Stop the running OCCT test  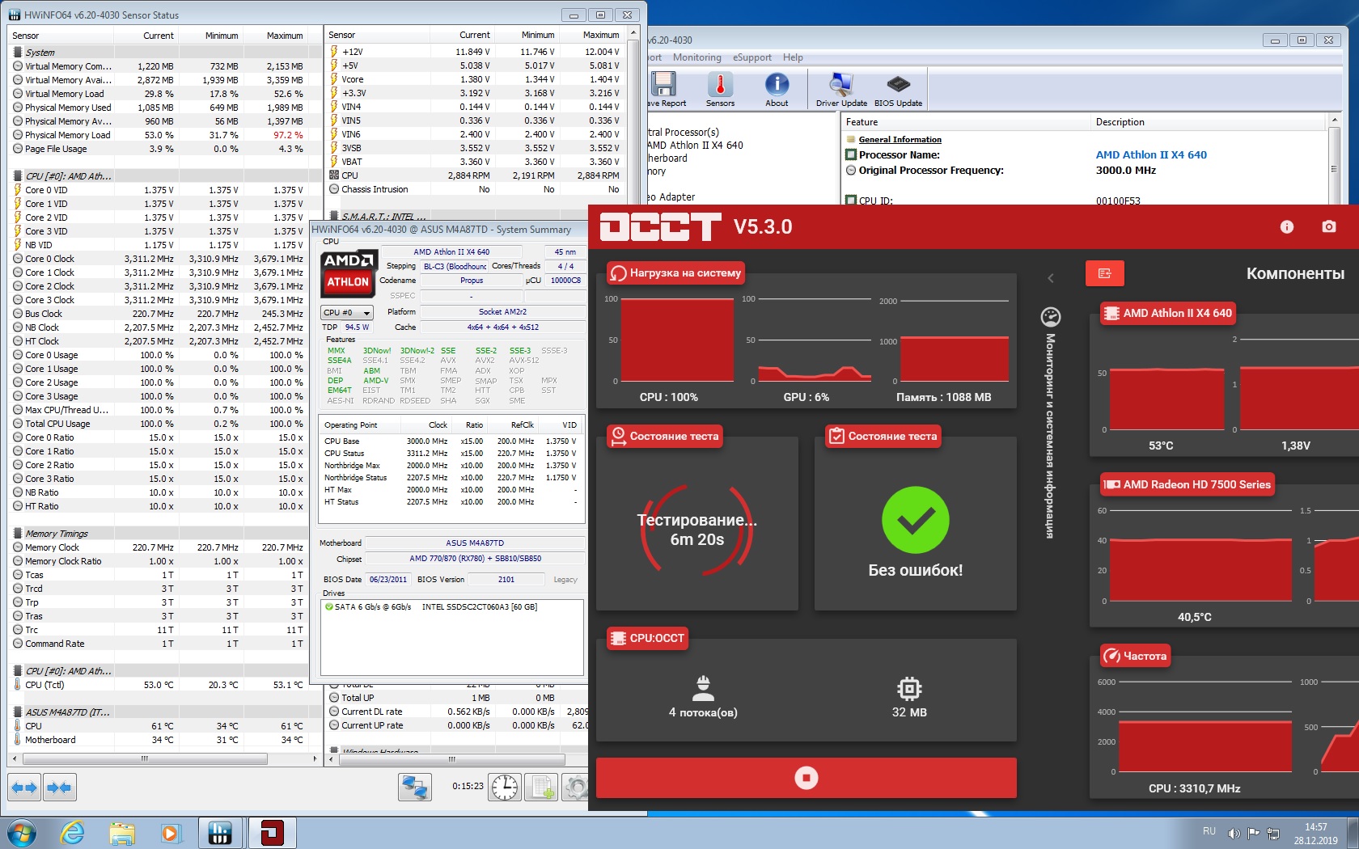807,778
